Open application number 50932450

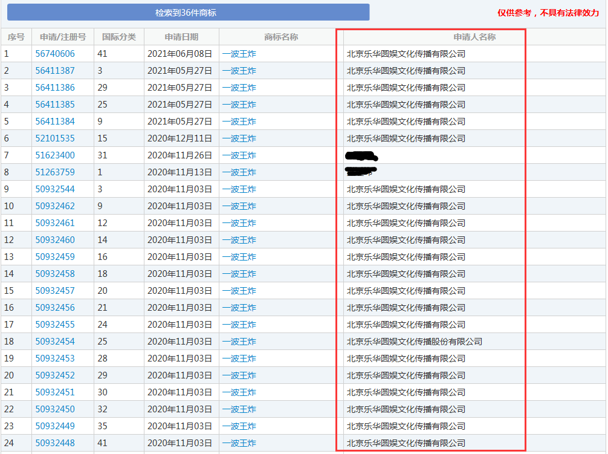pos(55,409)
